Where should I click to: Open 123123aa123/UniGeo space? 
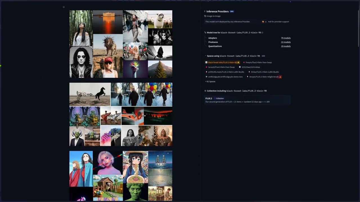pos(249,67)
